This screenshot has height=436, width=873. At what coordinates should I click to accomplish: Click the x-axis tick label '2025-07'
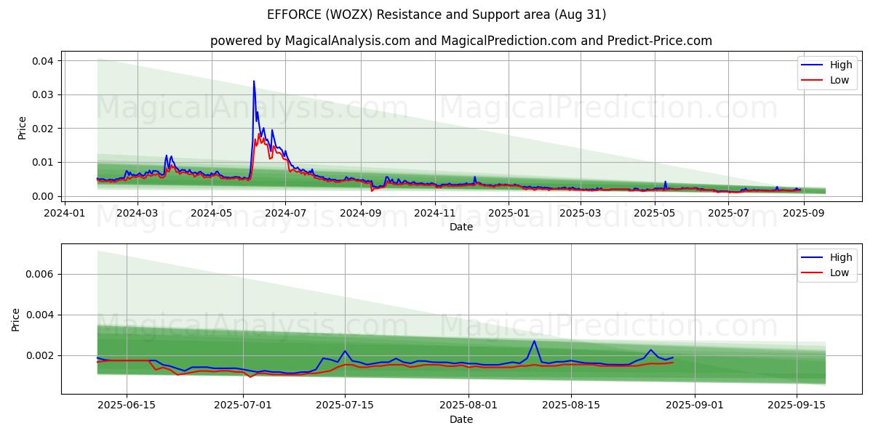pos(728,213)
